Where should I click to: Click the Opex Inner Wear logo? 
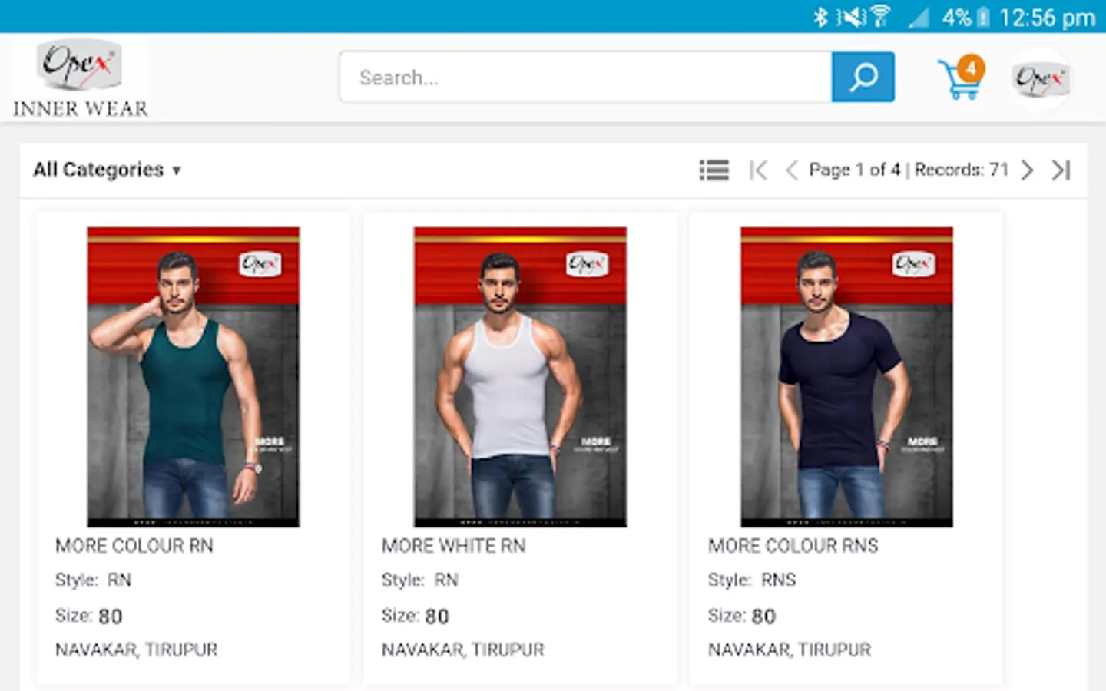[x=81, y=78]
